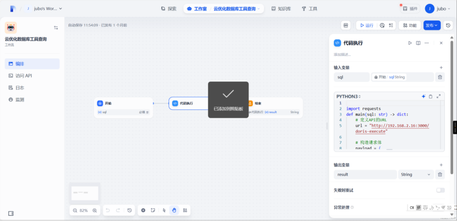The height and width of the screenshot is (221, 457).
Task: Expand the code editor to fullscreen
Action: 438,97
